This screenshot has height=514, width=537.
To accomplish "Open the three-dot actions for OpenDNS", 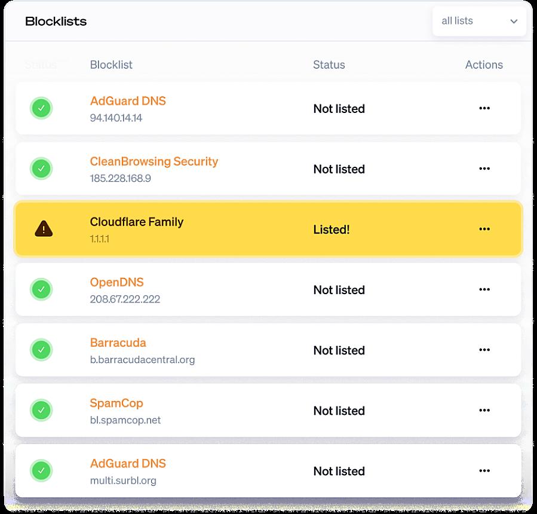I will (x=484, y=289).
